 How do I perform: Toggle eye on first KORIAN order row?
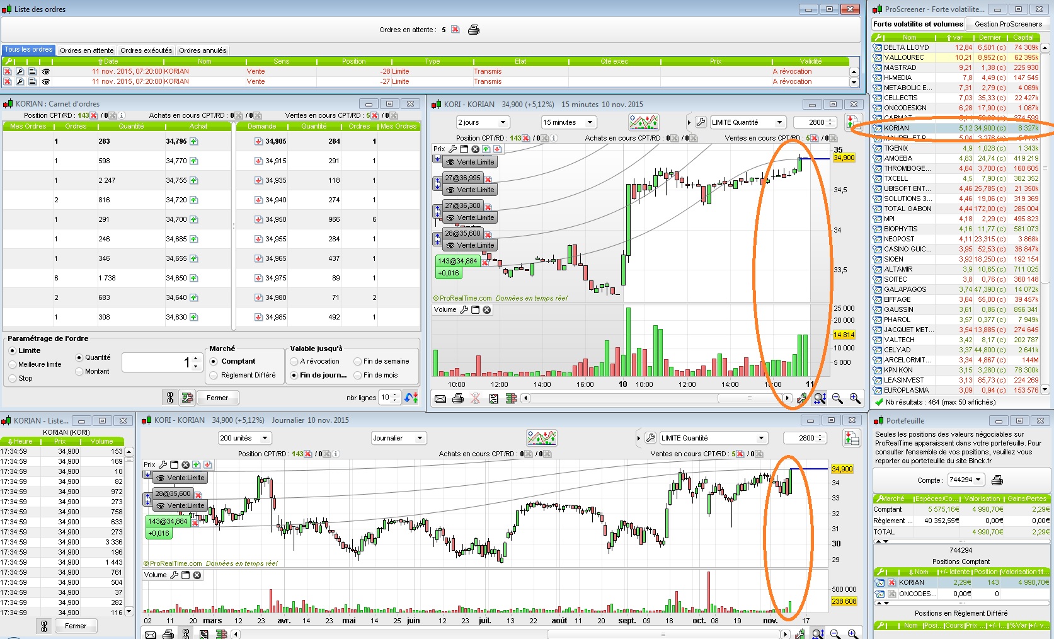click(x=45, y=72)
